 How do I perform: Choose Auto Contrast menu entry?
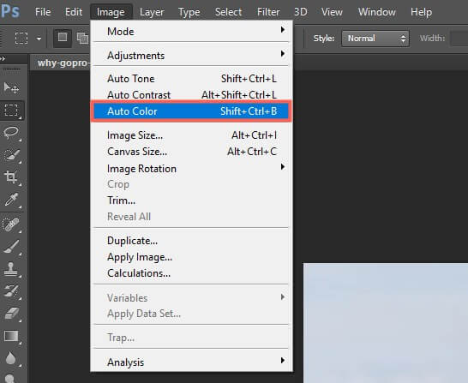[x=191, y=95]
